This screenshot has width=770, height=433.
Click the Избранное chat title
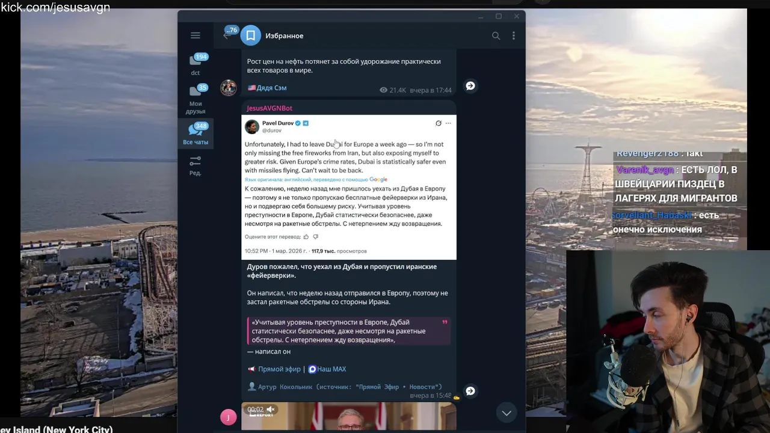(284, 36)
